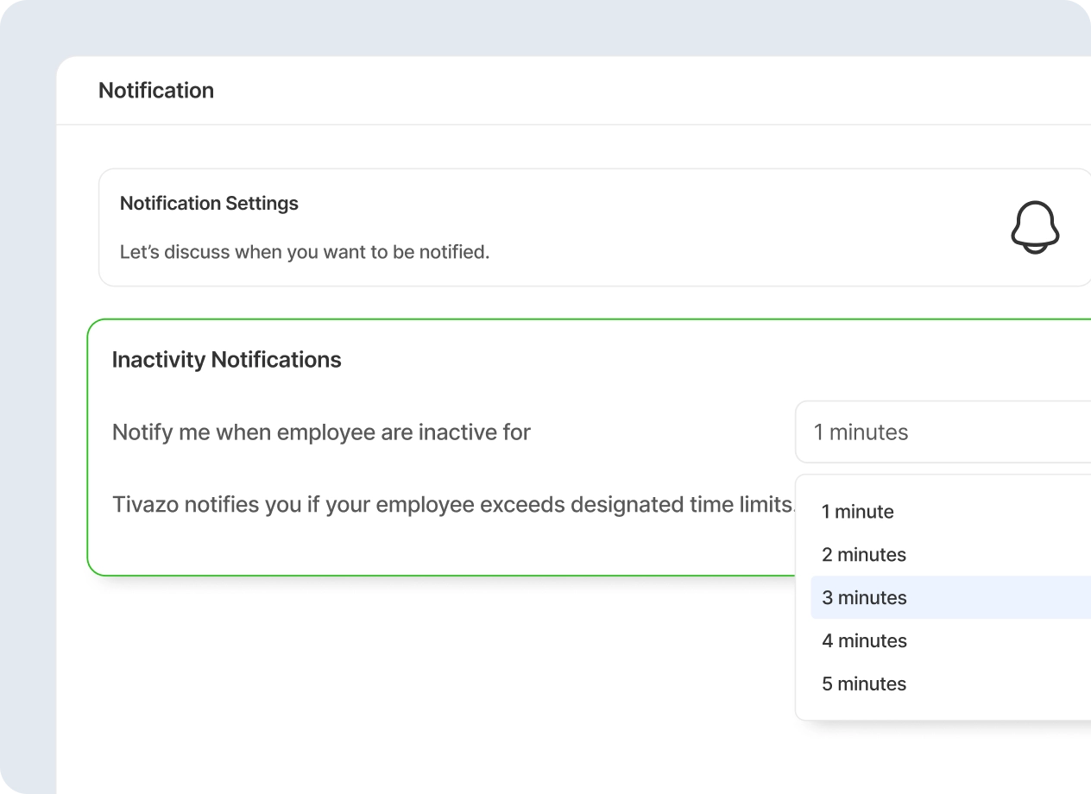1091x794 pixels.
Task: Select 4 minutes from the dropdown list
Action: click(x=863, y=641)
